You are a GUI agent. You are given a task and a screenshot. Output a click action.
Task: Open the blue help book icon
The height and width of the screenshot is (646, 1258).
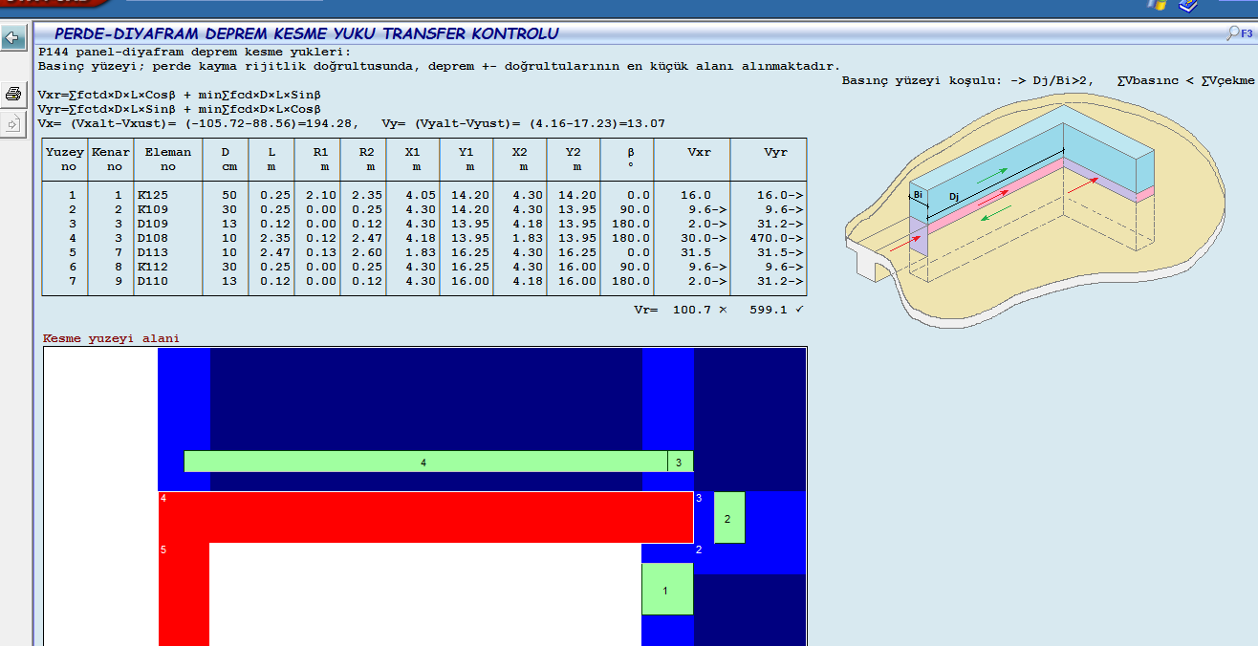(1188, 5)
